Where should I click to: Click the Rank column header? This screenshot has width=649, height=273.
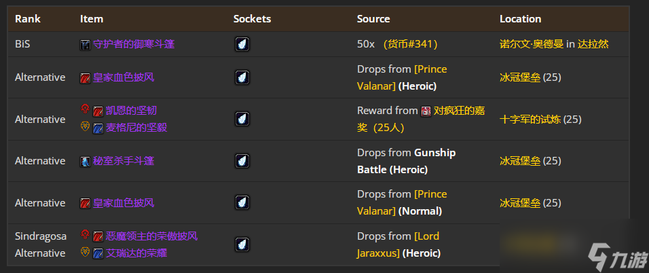click(x=28, y=18)
